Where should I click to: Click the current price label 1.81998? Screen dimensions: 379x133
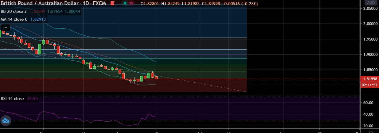[371, 79]
